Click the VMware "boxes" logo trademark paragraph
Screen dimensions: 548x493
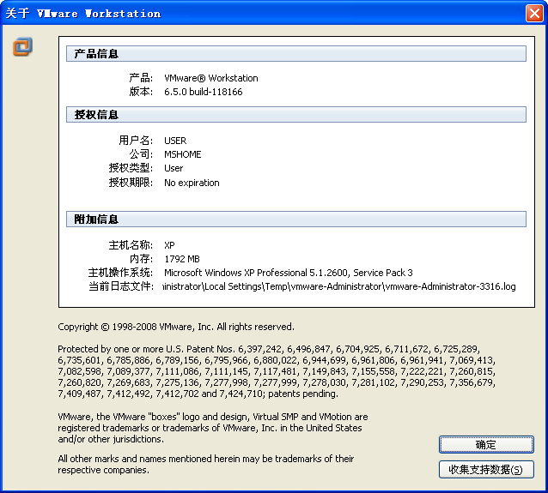click(213, 428)
